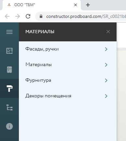View site security lock info
126x141 pixels.
coord(41,16)
